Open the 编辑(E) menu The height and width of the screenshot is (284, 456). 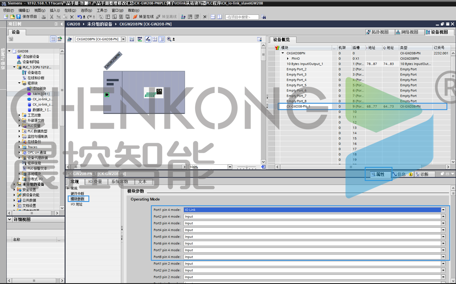click(x=24, y=10)
